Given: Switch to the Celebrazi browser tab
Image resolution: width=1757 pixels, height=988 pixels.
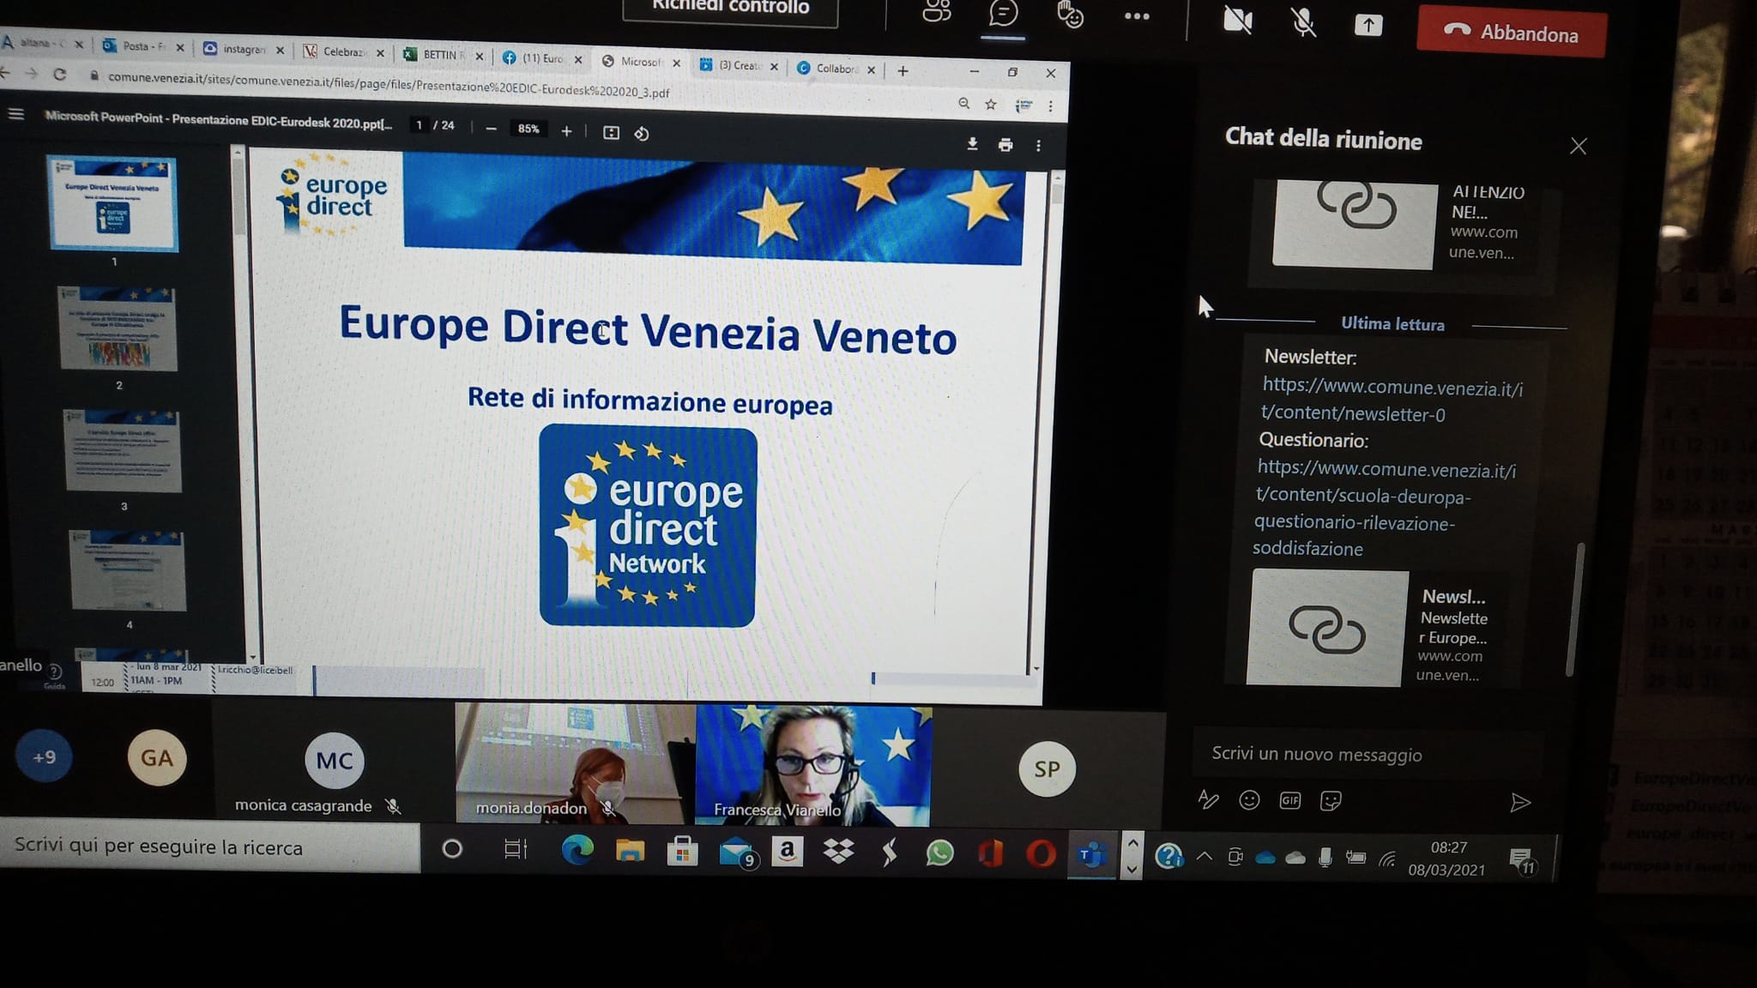Looking at the screenshot, I should pos(343,51).
